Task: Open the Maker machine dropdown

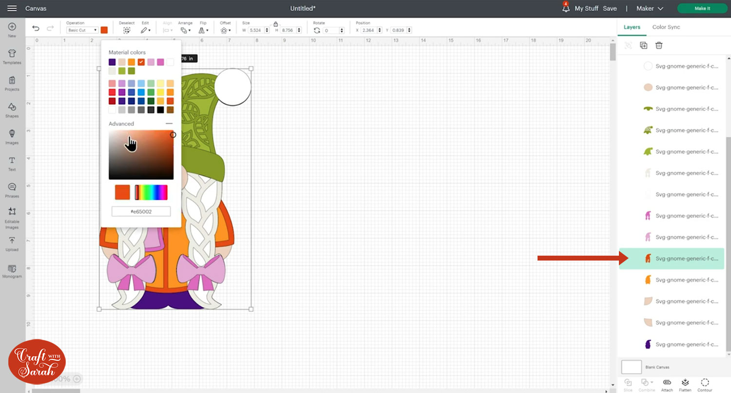Action: (x=650, y=8)
